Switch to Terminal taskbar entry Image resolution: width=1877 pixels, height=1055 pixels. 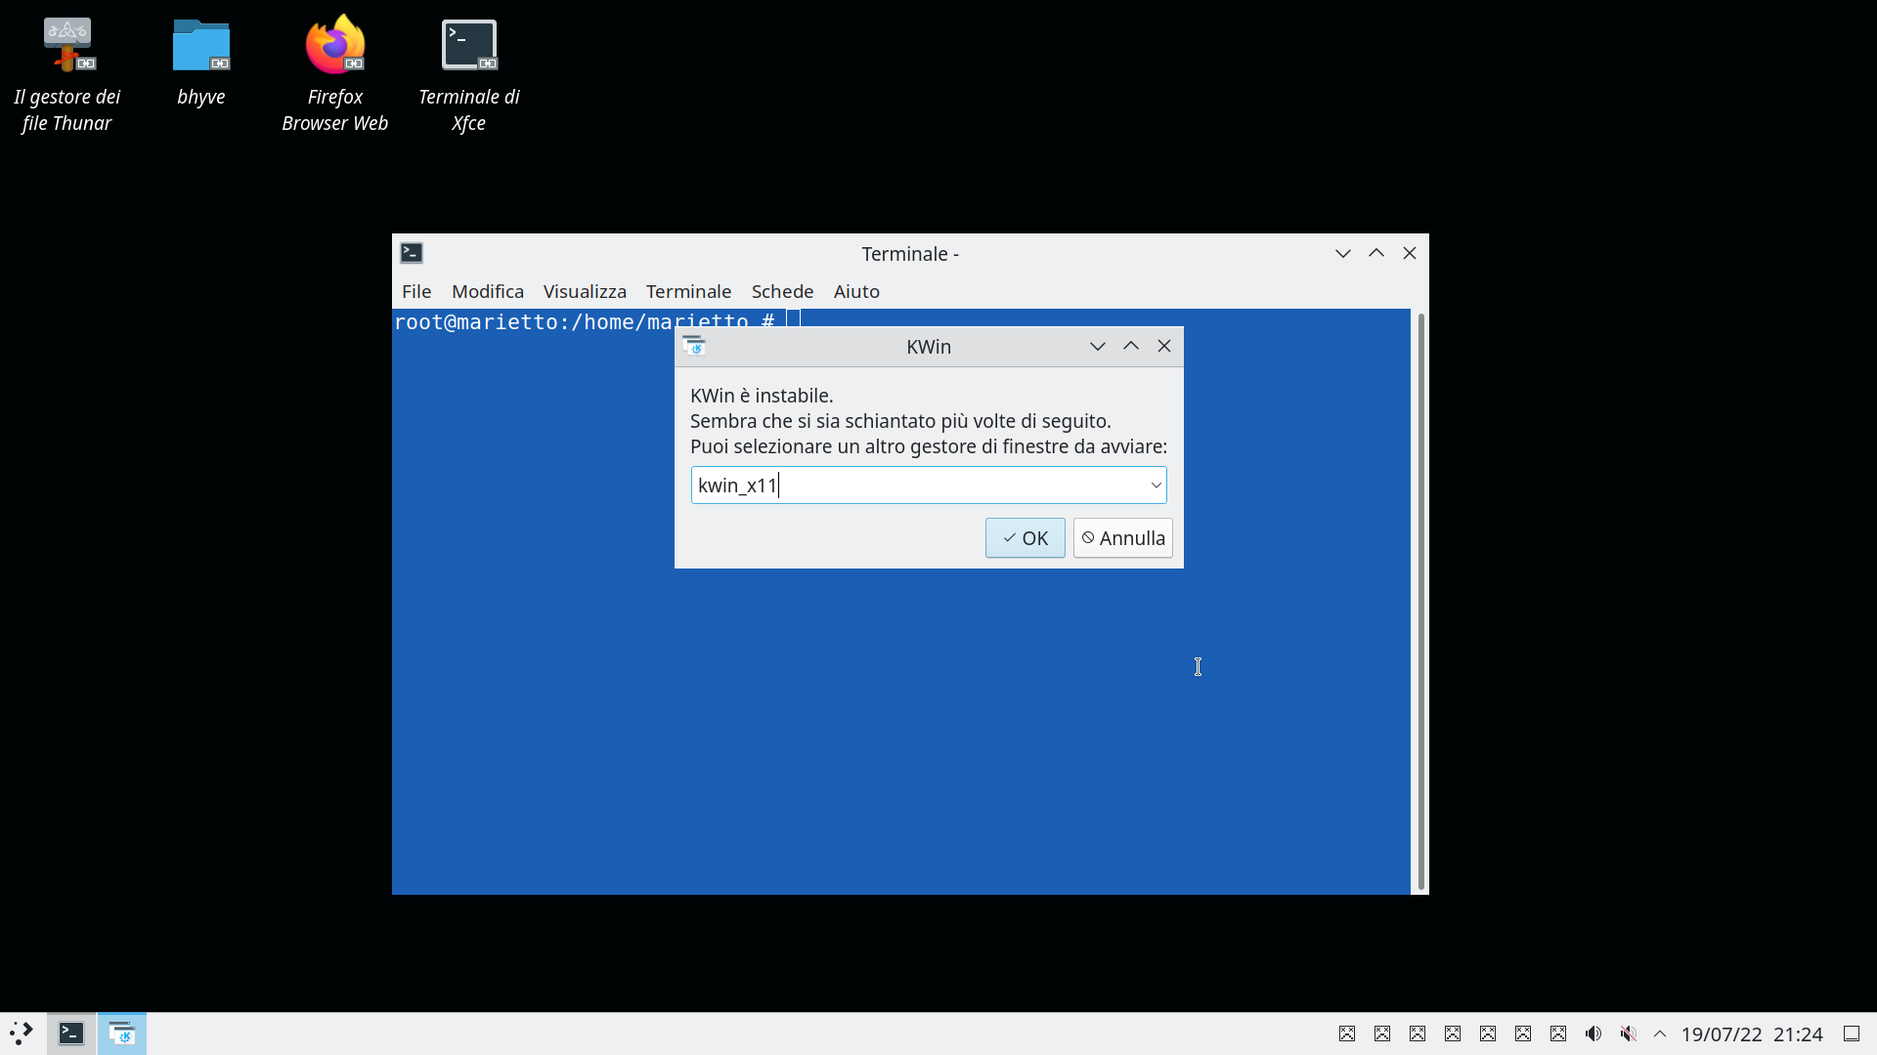pos(71,1033)
